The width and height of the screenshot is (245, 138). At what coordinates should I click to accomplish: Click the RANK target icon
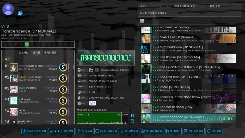point(79,75)
